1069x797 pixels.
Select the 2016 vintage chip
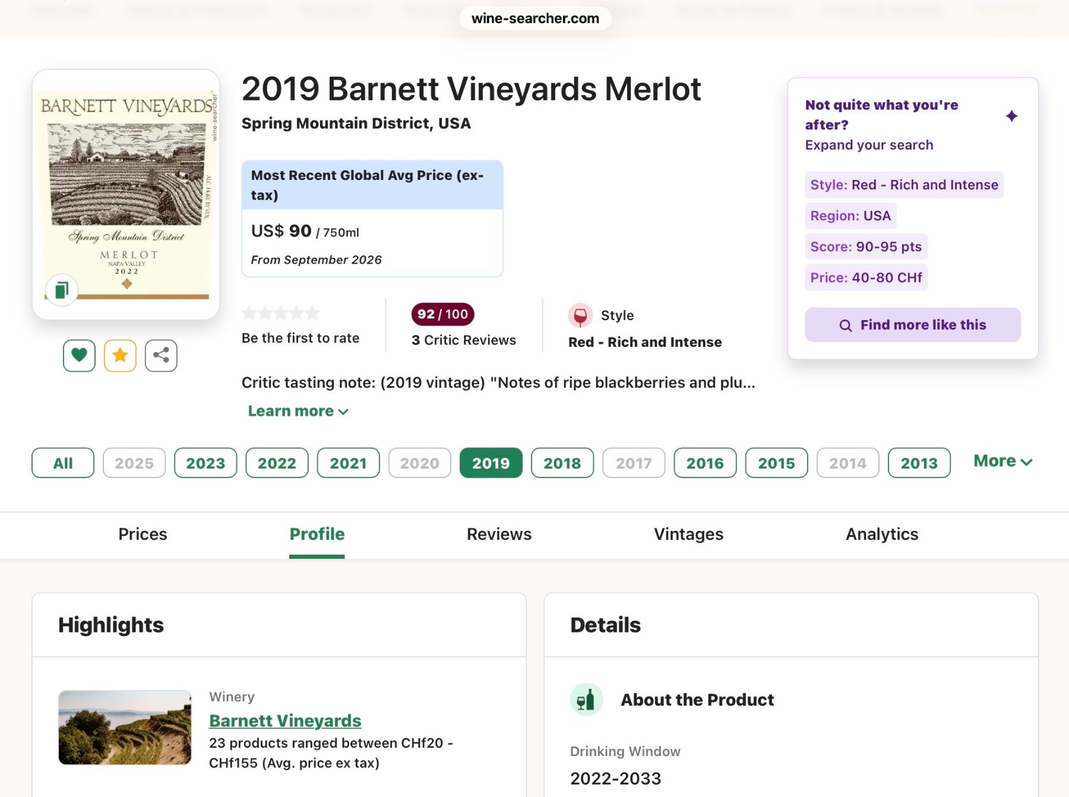pyautogui.click(x=705, y=463)
